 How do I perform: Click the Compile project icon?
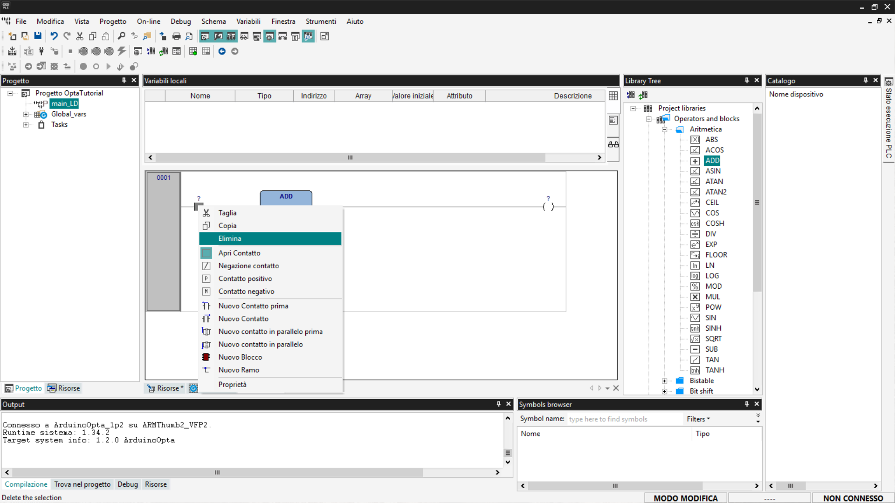pyautogui.click(x=12, y=51)
